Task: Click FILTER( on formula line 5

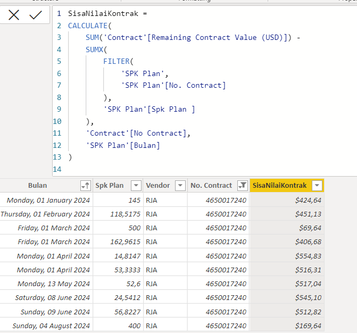Action: pyautogui.click(x=118, y=62)
